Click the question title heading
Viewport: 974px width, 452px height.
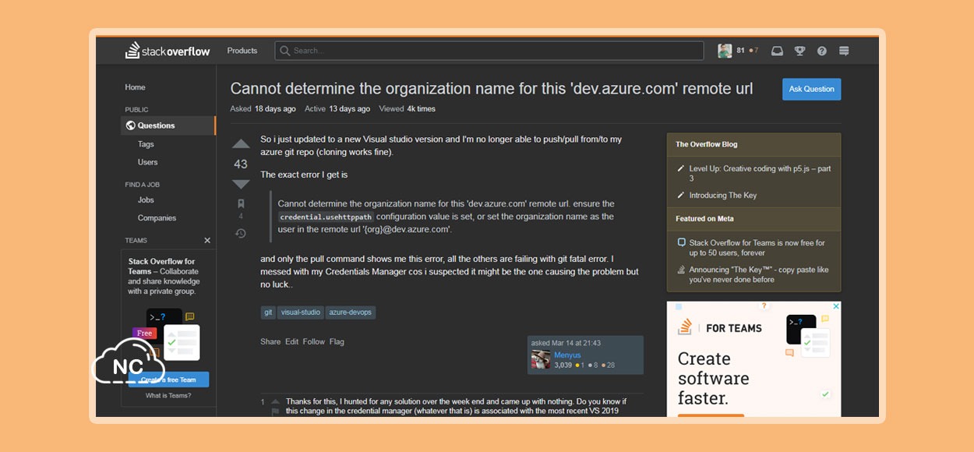pyautogui.click(x=492, y=88)
